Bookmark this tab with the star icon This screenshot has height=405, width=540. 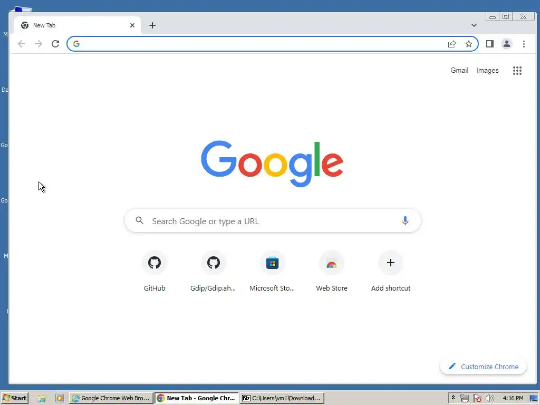[469, 44]
